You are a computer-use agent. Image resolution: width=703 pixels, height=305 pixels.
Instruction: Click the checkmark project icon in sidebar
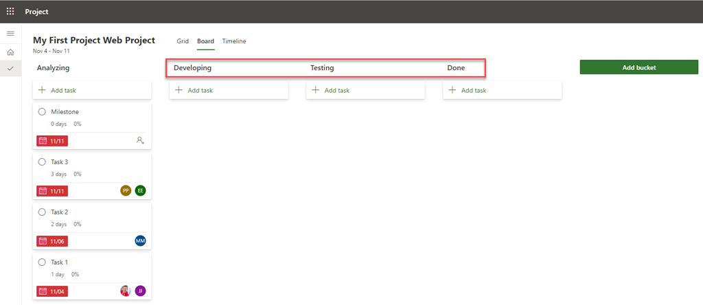(10, 69)
